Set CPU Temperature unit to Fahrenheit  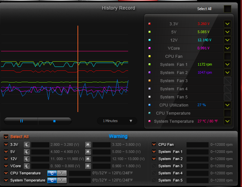click(62, 173)
